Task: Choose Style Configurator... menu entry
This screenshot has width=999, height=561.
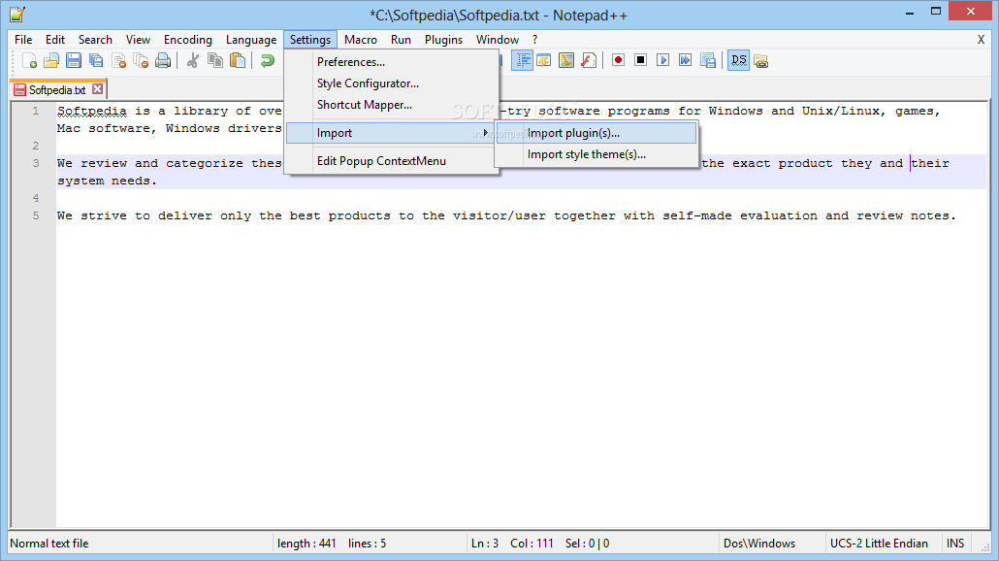Action: (x=391, y=83)
